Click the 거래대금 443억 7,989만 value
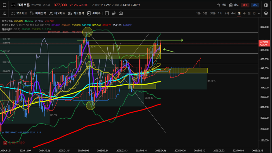Image resolution: width=272 pixels, height=153 pixels. [126, 5]
